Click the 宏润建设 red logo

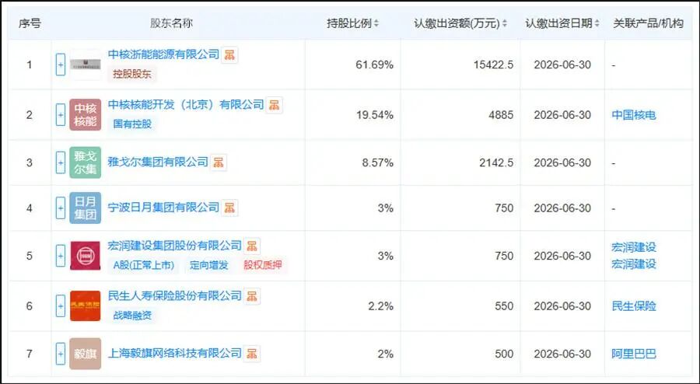[86, 256]
